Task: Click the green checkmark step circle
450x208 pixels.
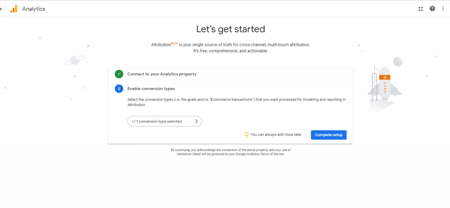Action: (119, 74)
